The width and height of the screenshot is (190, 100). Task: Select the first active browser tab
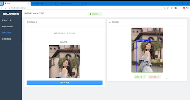pyautogui.click(x=17, y=4)
